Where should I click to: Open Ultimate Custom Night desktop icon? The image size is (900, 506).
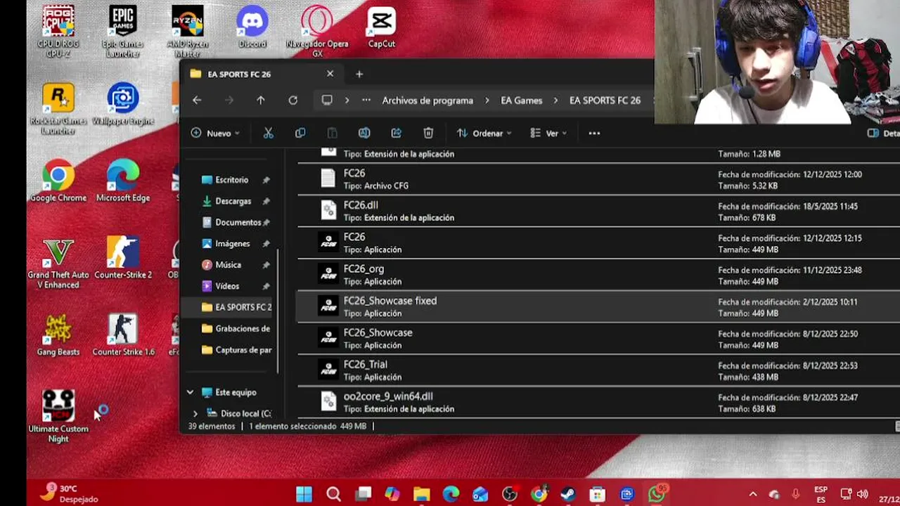[58, 416]
